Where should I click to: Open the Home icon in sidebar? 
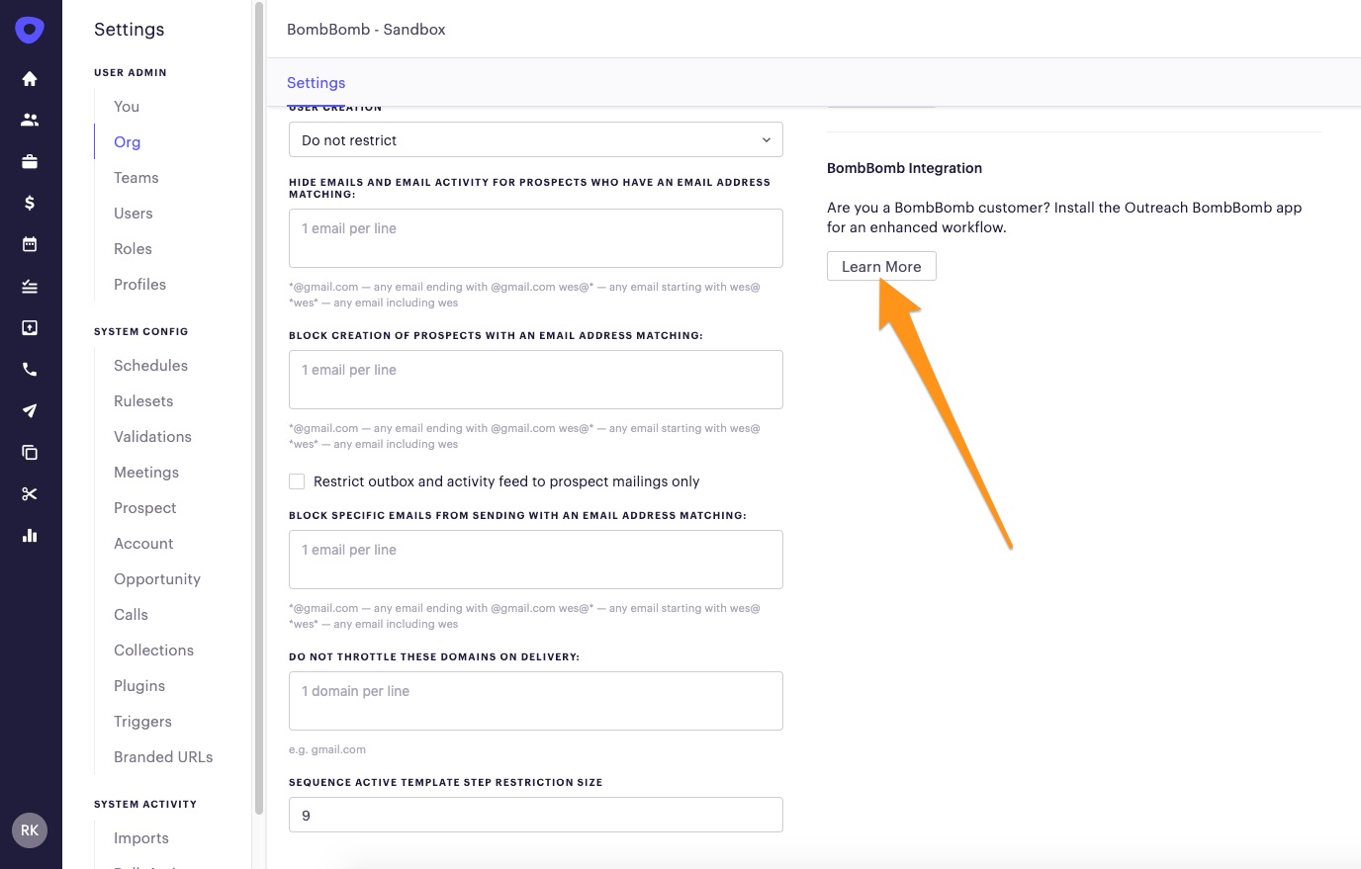coord(30,78)
